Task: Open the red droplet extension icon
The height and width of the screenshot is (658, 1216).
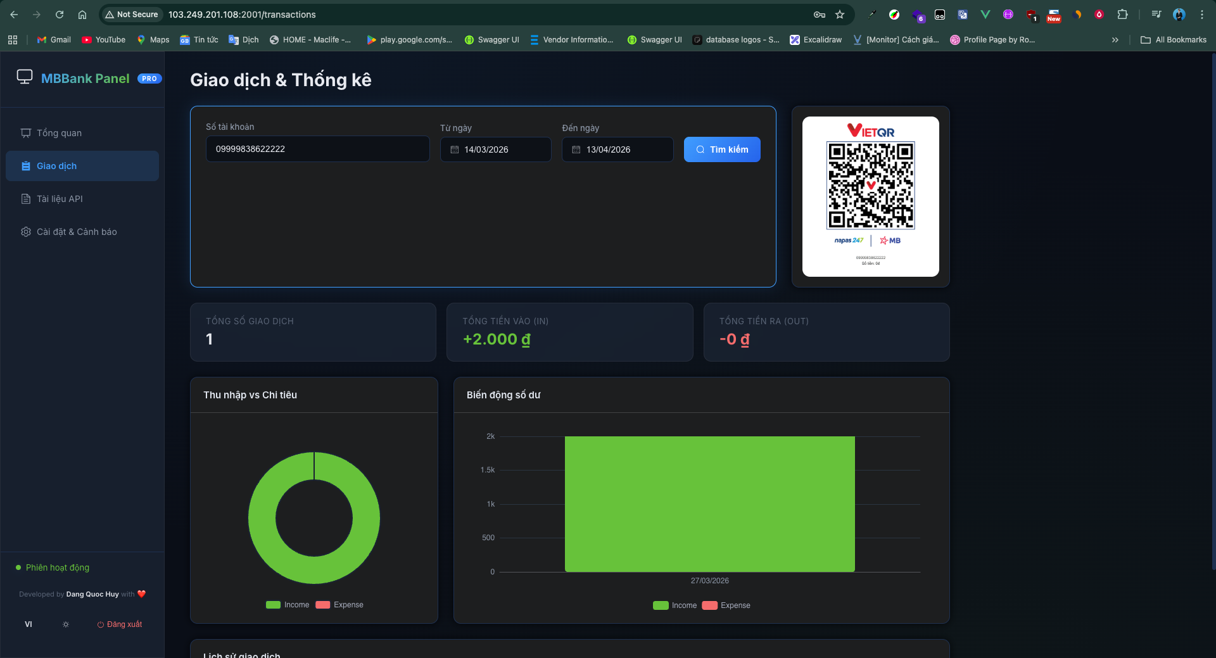Action: click(x=1099, y=15)
